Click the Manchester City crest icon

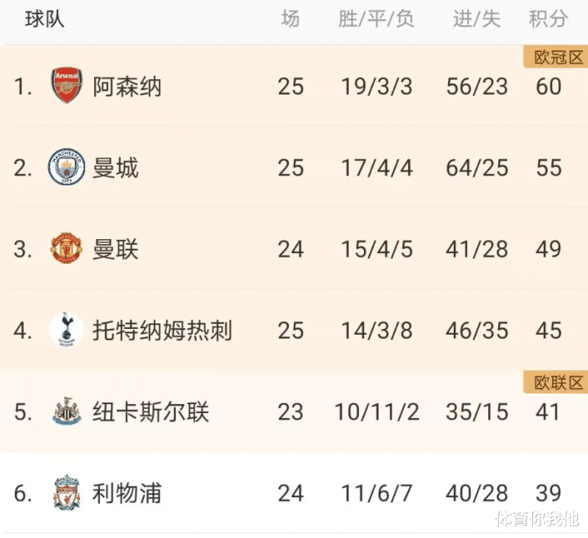pos(66,167)
